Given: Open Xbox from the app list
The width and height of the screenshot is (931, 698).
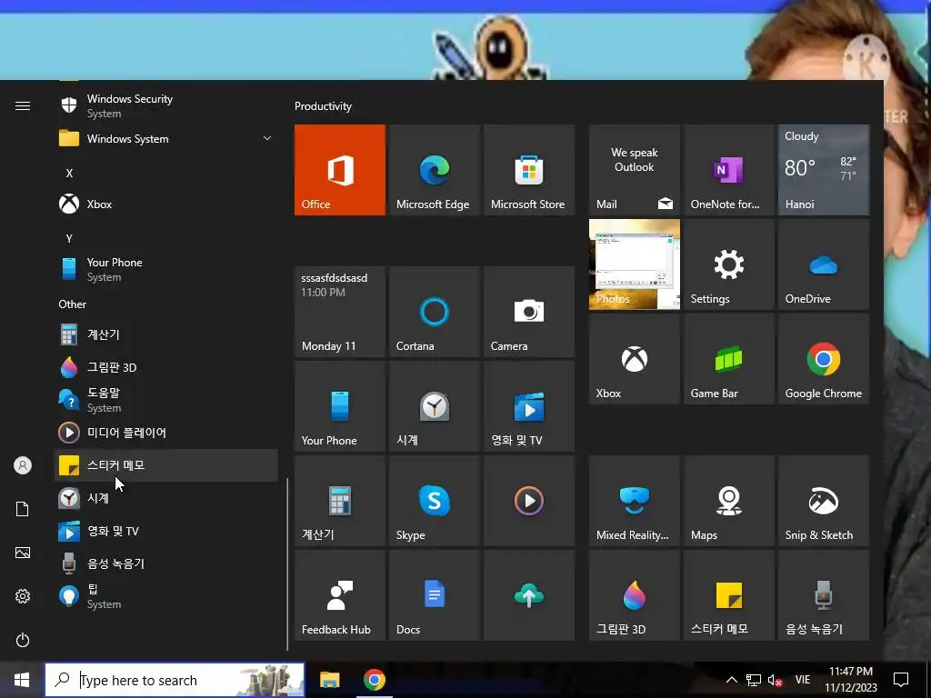Looking at the screenshot, I should pos(166,204).
